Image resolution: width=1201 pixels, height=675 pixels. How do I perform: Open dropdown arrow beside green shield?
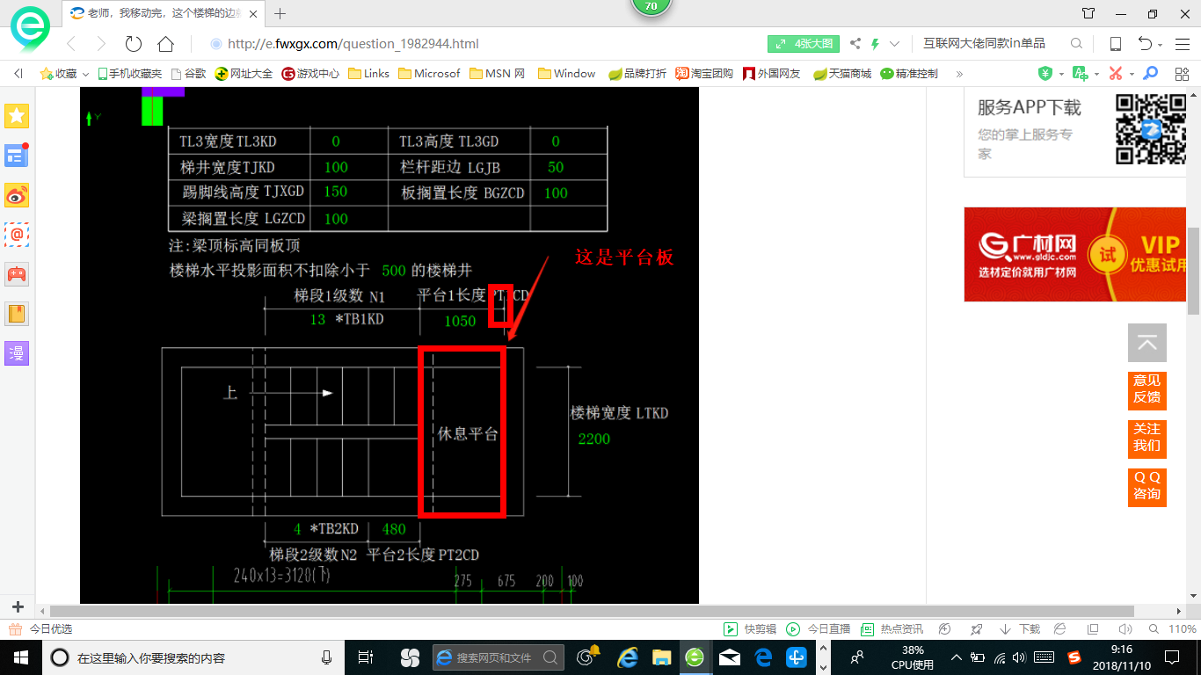[x=1061, y=75]
